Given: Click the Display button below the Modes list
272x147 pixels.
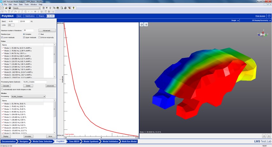Looking at the screenshot, I should coord(6,136).
